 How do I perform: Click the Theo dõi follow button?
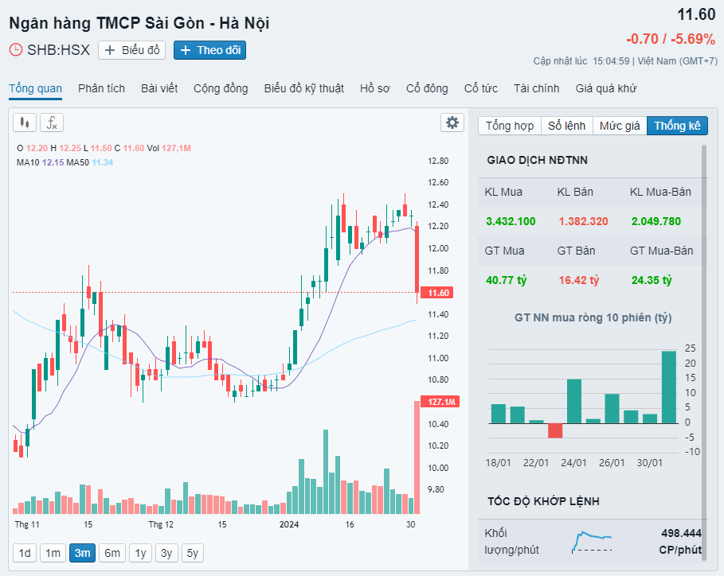point(209,50)
